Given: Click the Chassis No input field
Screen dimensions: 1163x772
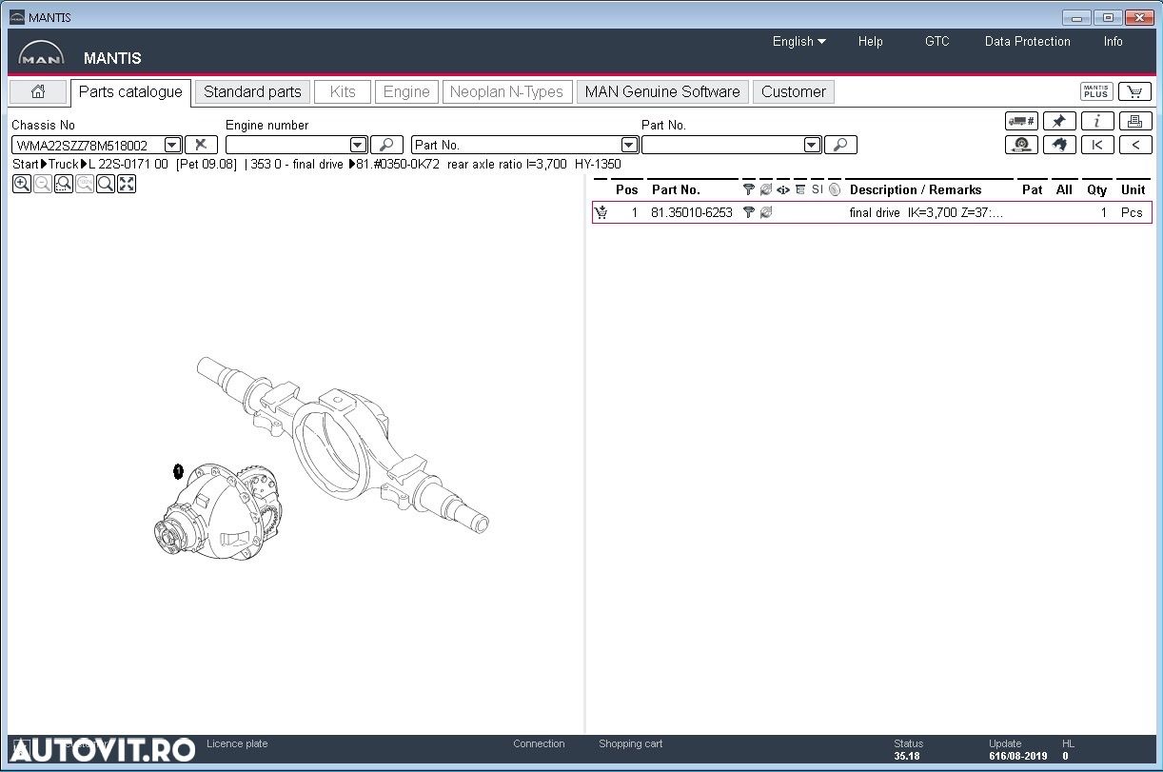Looking at the screenshot, I should [88, 145].
